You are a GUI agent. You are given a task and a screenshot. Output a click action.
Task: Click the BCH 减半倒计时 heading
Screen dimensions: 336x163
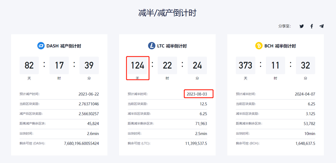point(280,46)
